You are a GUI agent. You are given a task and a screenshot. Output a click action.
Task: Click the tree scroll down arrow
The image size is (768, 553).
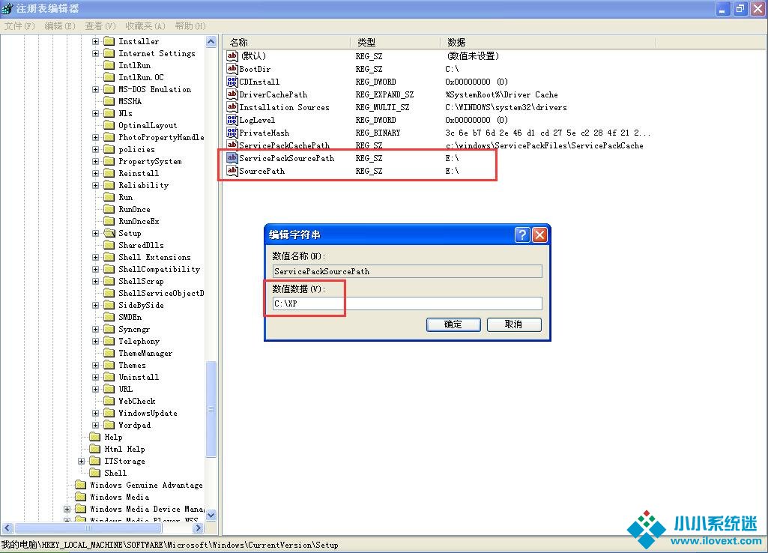(x=211, y=515)
